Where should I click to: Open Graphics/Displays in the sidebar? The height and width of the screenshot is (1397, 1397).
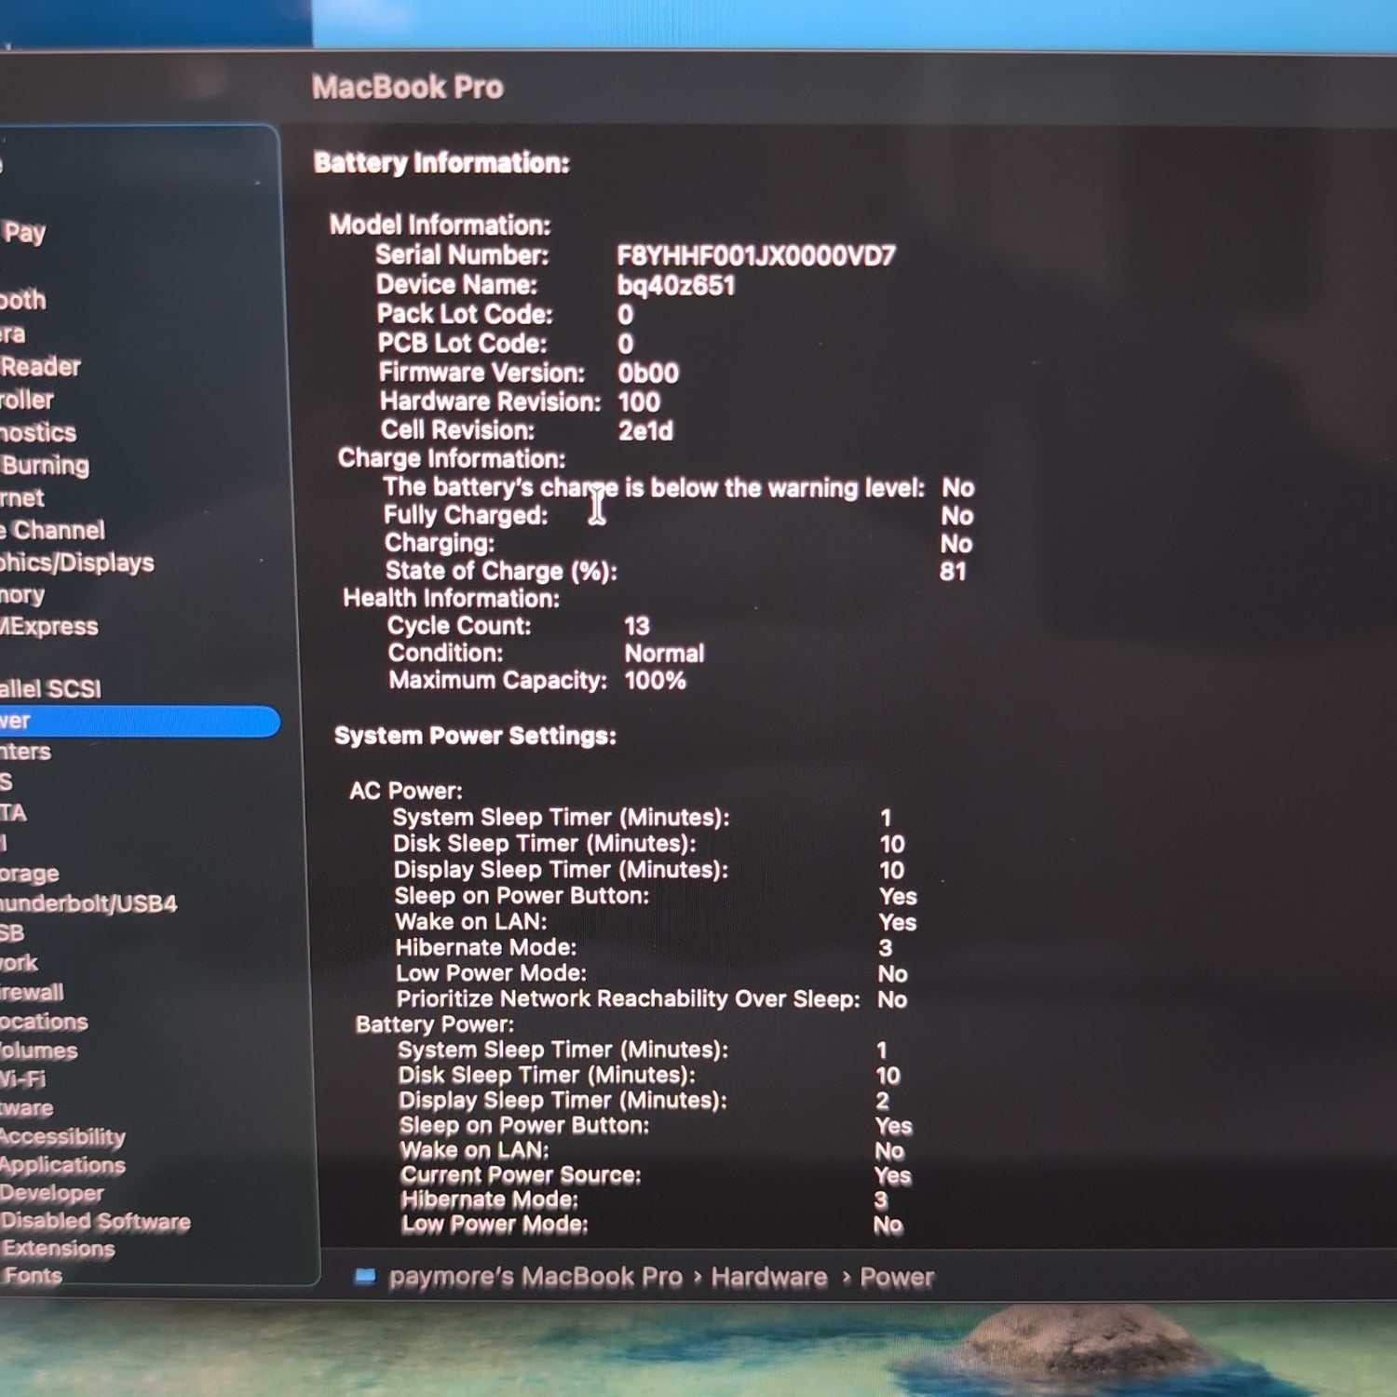(77, 563)
